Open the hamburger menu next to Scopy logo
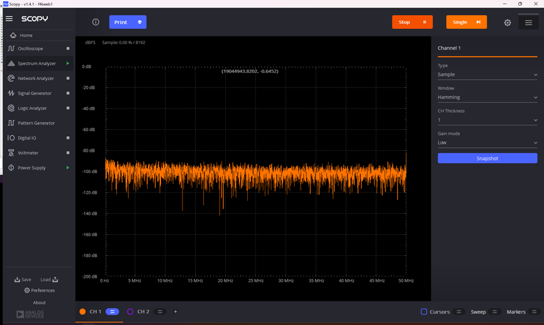Image resolution: width=544 pixels, height=325 pixels. coord(9,19)
